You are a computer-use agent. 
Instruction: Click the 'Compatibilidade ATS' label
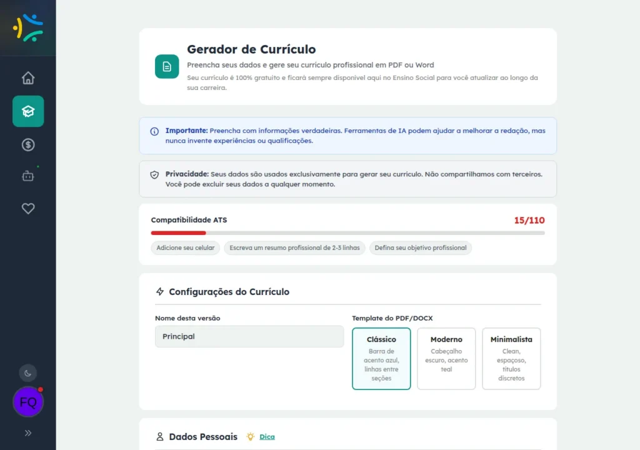189,220
